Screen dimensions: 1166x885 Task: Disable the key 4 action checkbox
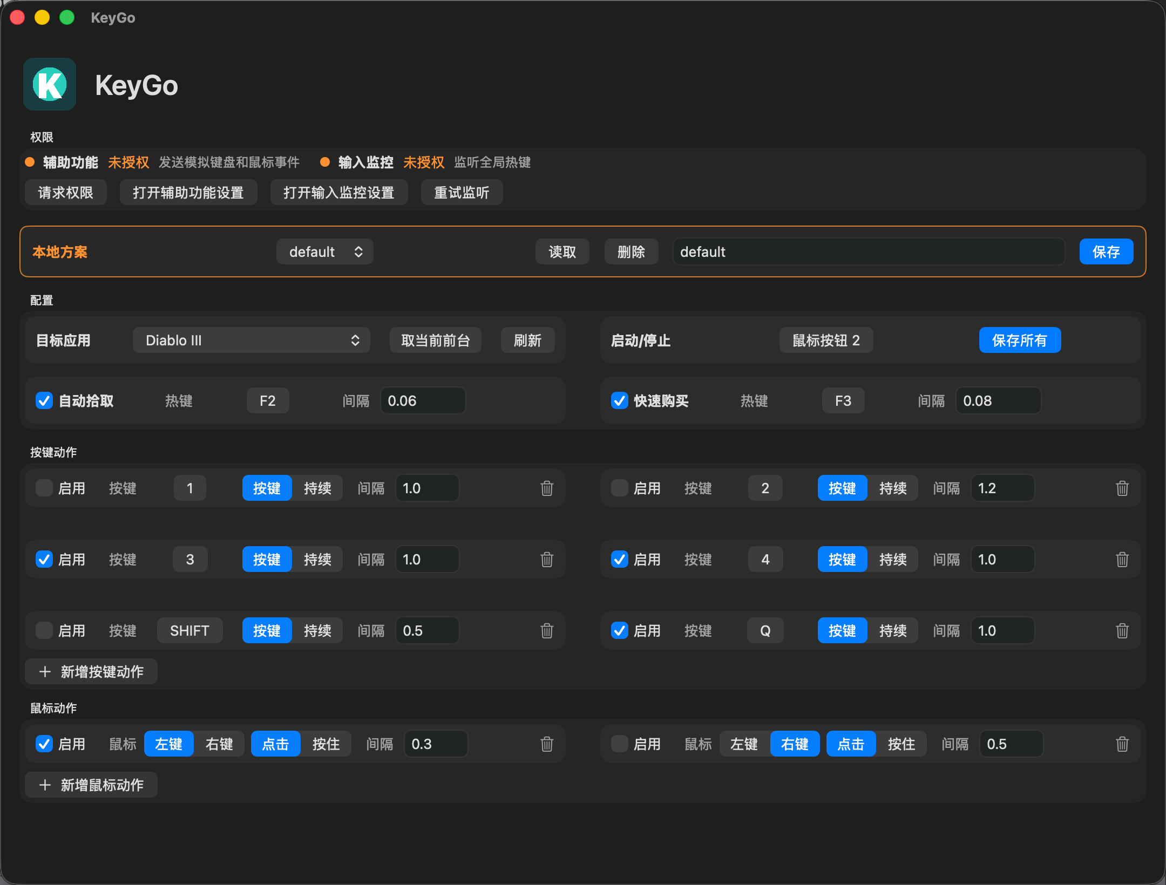click(620, 560)
